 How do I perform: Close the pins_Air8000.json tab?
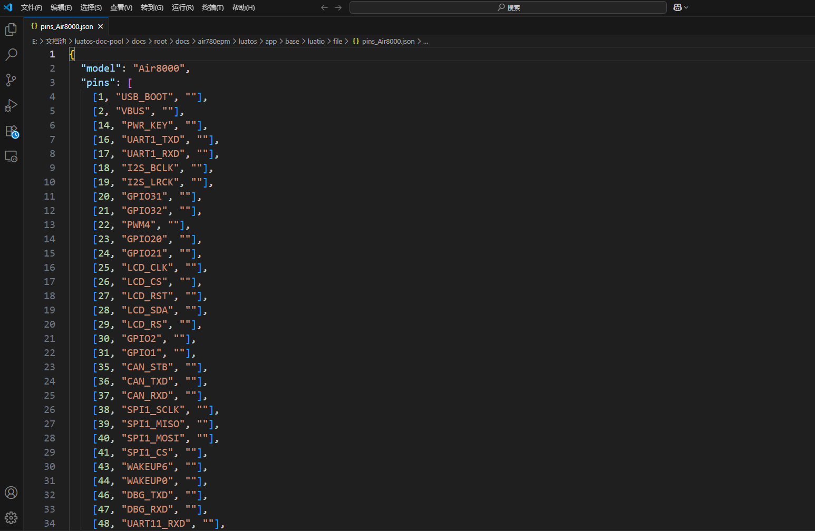click(x=100, y=26)
